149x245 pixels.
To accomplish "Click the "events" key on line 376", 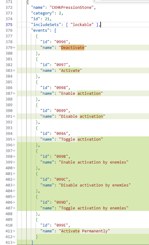I will click(x=40, y=30).
